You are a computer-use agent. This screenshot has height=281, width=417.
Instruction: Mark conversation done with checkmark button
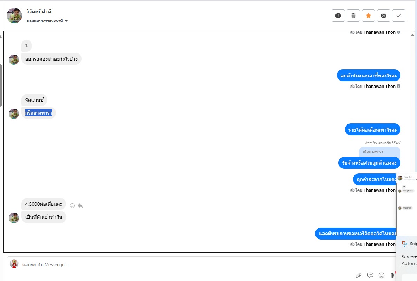click(x=398, y=15)
